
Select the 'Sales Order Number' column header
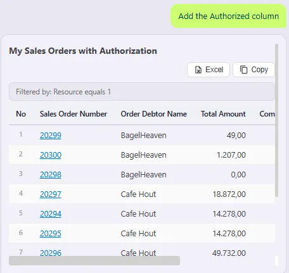[74, 114]
